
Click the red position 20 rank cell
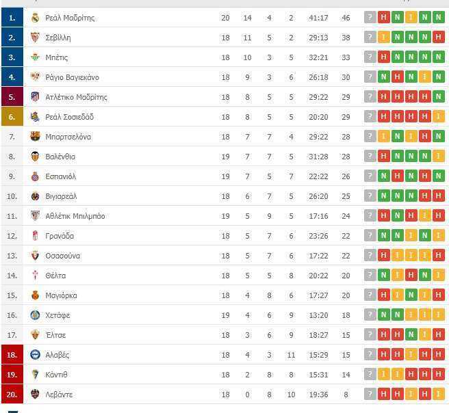(x=12, y=394)
